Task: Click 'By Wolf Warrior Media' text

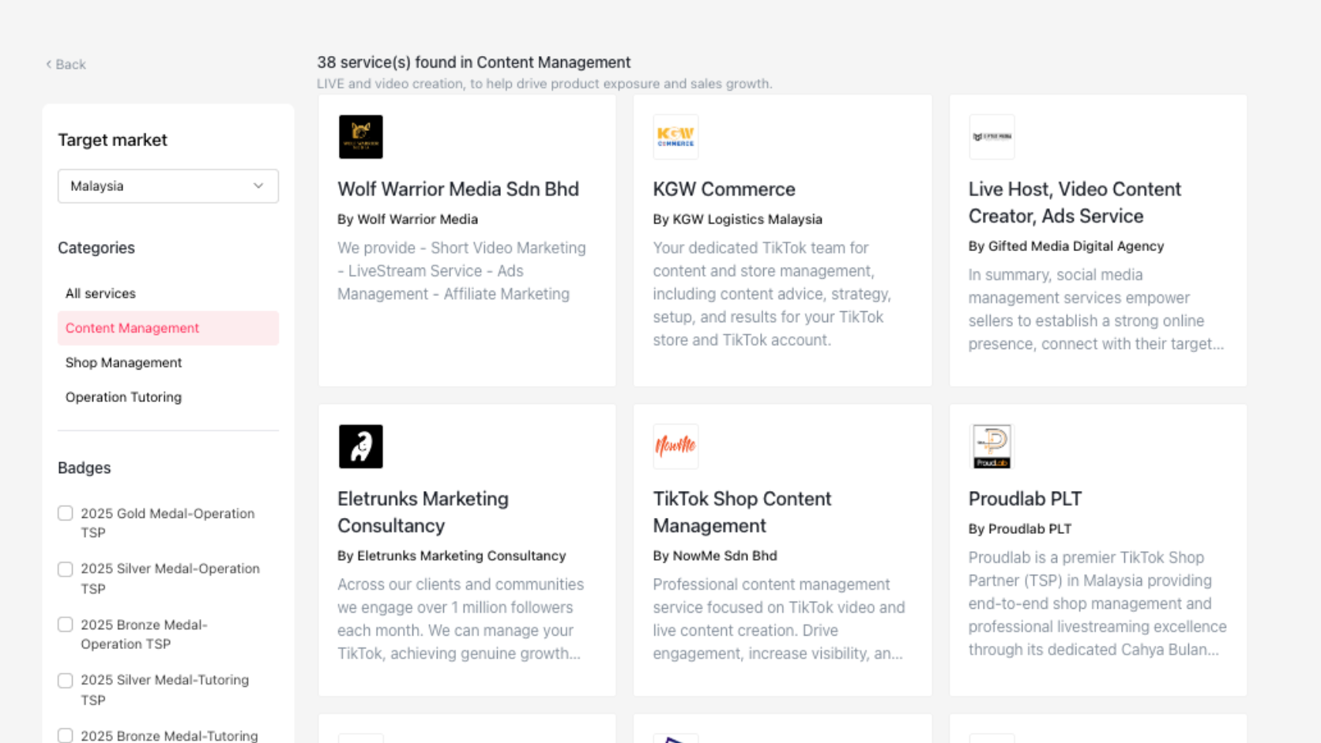Action: [408, 219]
